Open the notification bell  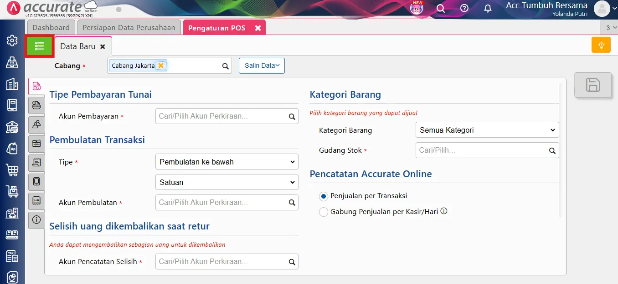(x=488, y=9)
